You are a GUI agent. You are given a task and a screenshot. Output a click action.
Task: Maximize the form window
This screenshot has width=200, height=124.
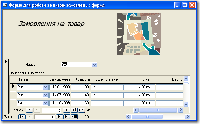[x=185, y=5]
